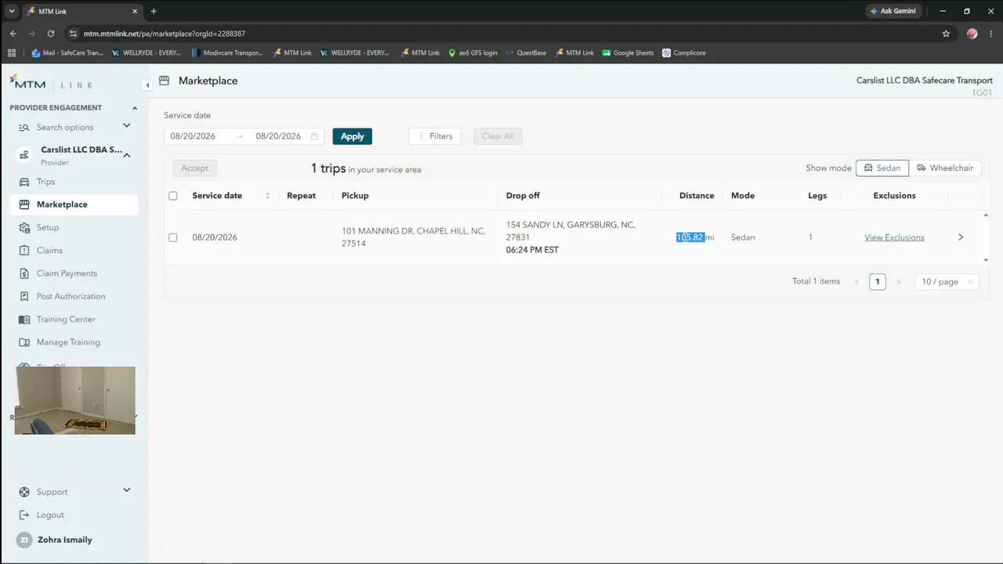
Task: Bookmark this page with the star
Action: tap(946, 34)
